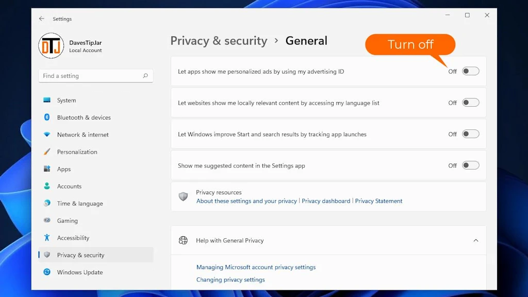Image resolution: width=528 pixels, height=297 pixels.
Task: Click the Gaming controller icon
Action: [47, 220]
